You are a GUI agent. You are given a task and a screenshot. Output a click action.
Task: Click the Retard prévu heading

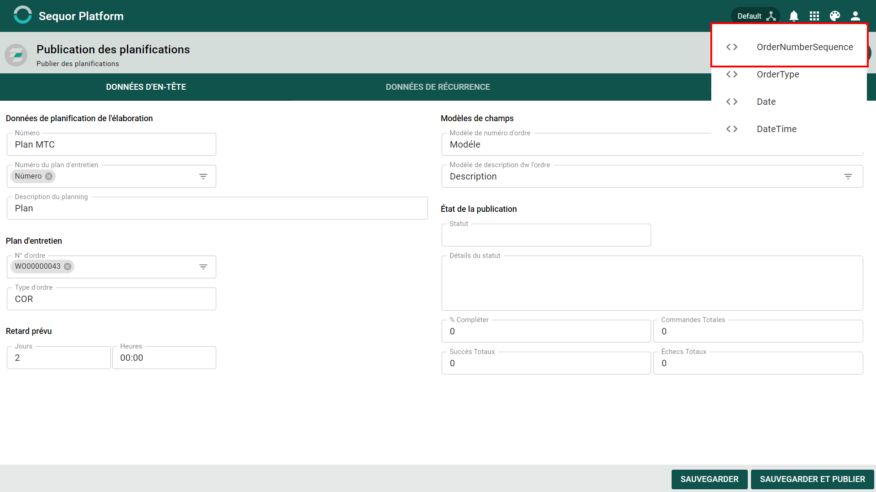[x=29, y=331]
